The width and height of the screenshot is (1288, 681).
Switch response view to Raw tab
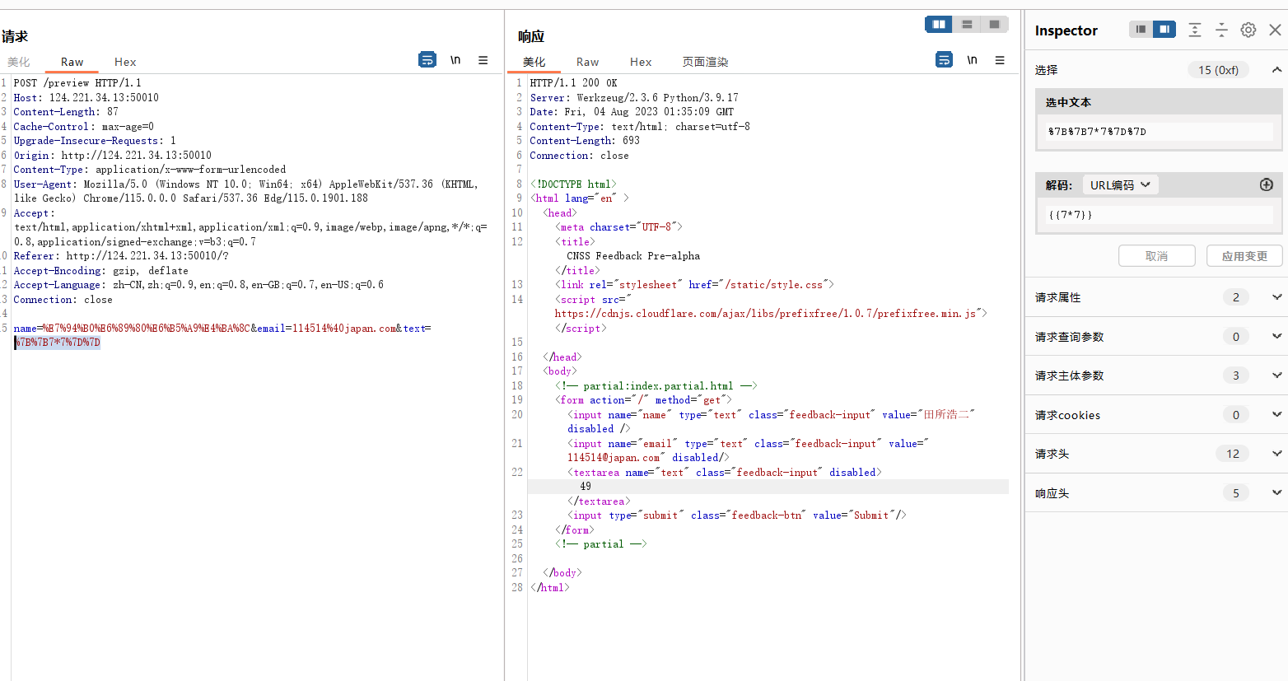pyautogui.click(x=587, y=62)
